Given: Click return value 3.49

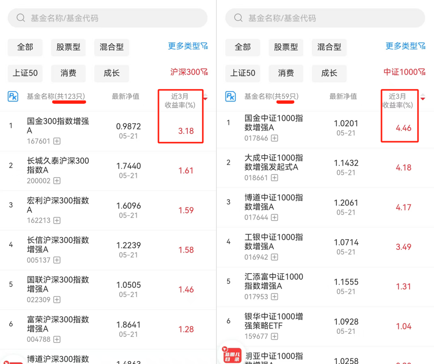Looking at the screenshot, I should 403,247.
